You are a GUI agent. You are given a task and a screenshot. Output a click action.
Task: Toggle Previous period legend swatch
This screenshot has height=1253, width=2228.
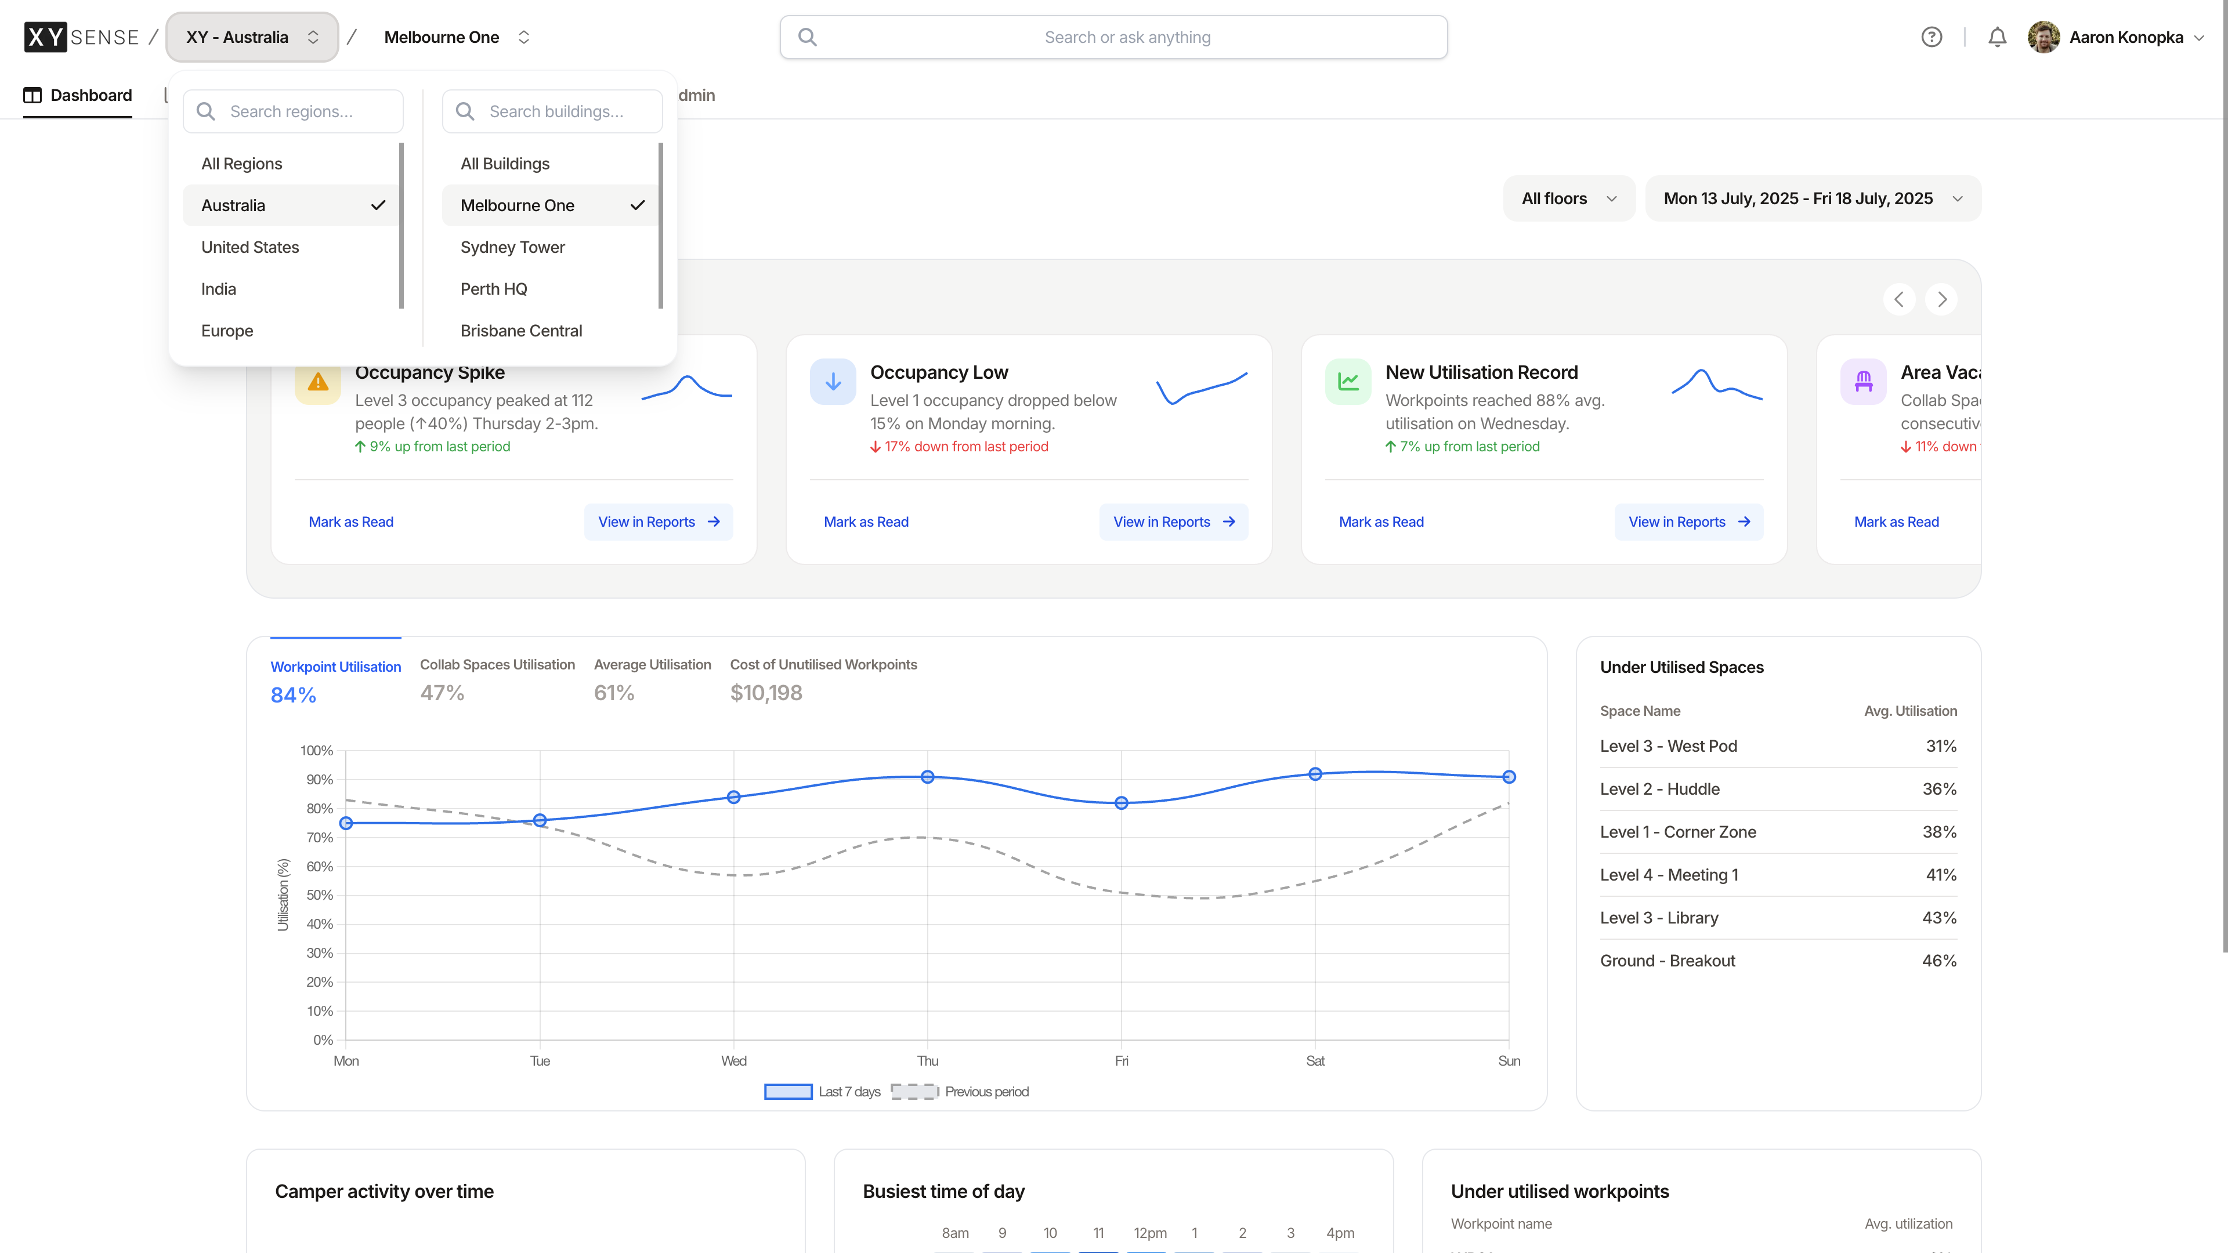915,1091
